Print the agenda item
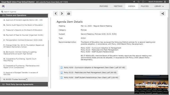 [x=69, y=13]
